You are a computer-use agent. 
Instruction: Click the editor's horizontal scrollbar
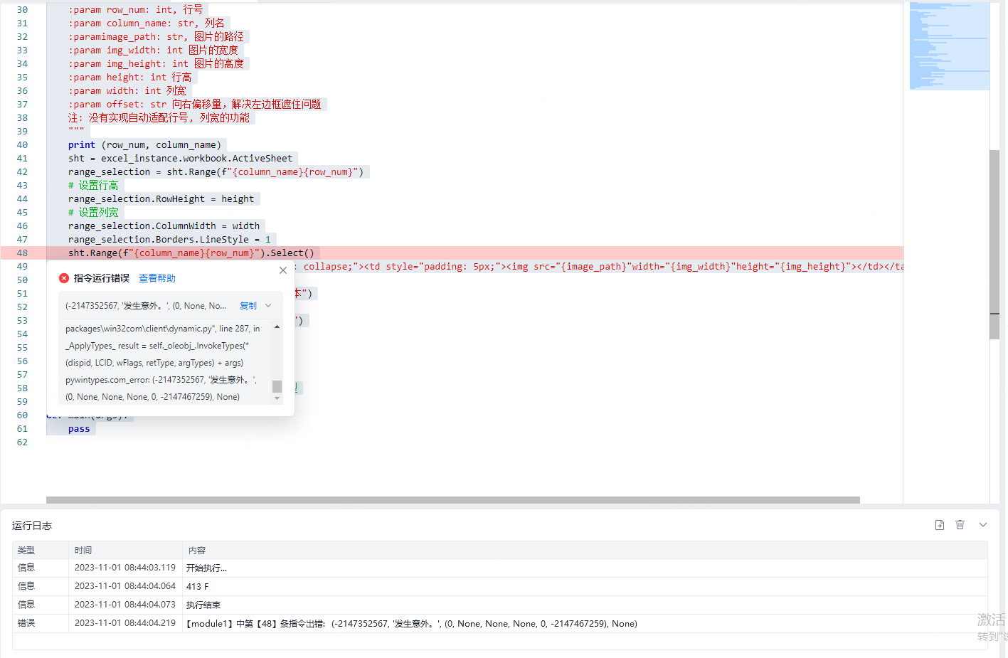(453, 500)
